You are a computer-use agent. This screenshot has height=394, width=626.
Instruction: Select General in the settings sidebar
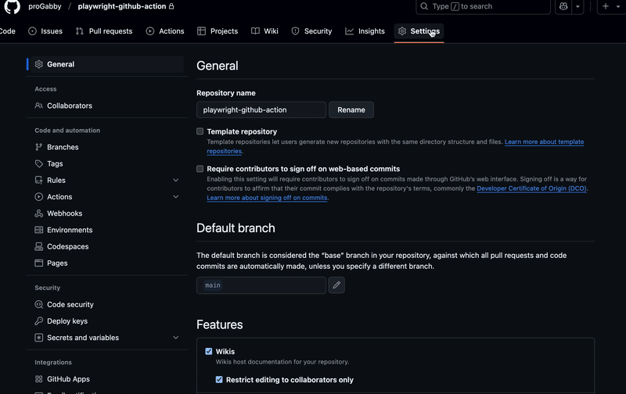pos(106,64)
